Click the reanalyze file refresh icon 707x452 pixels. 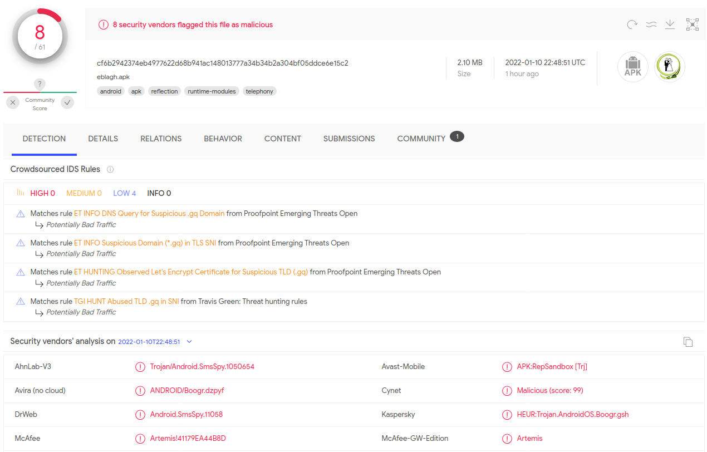[632, 24]
